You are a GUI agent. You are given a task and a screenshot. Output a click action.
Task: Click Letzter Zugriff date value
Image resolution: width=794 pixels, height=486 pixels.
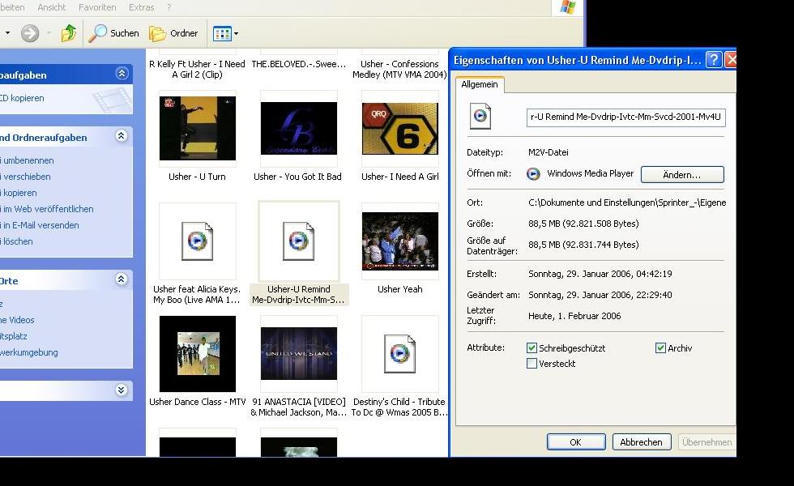tap(574, 316)
